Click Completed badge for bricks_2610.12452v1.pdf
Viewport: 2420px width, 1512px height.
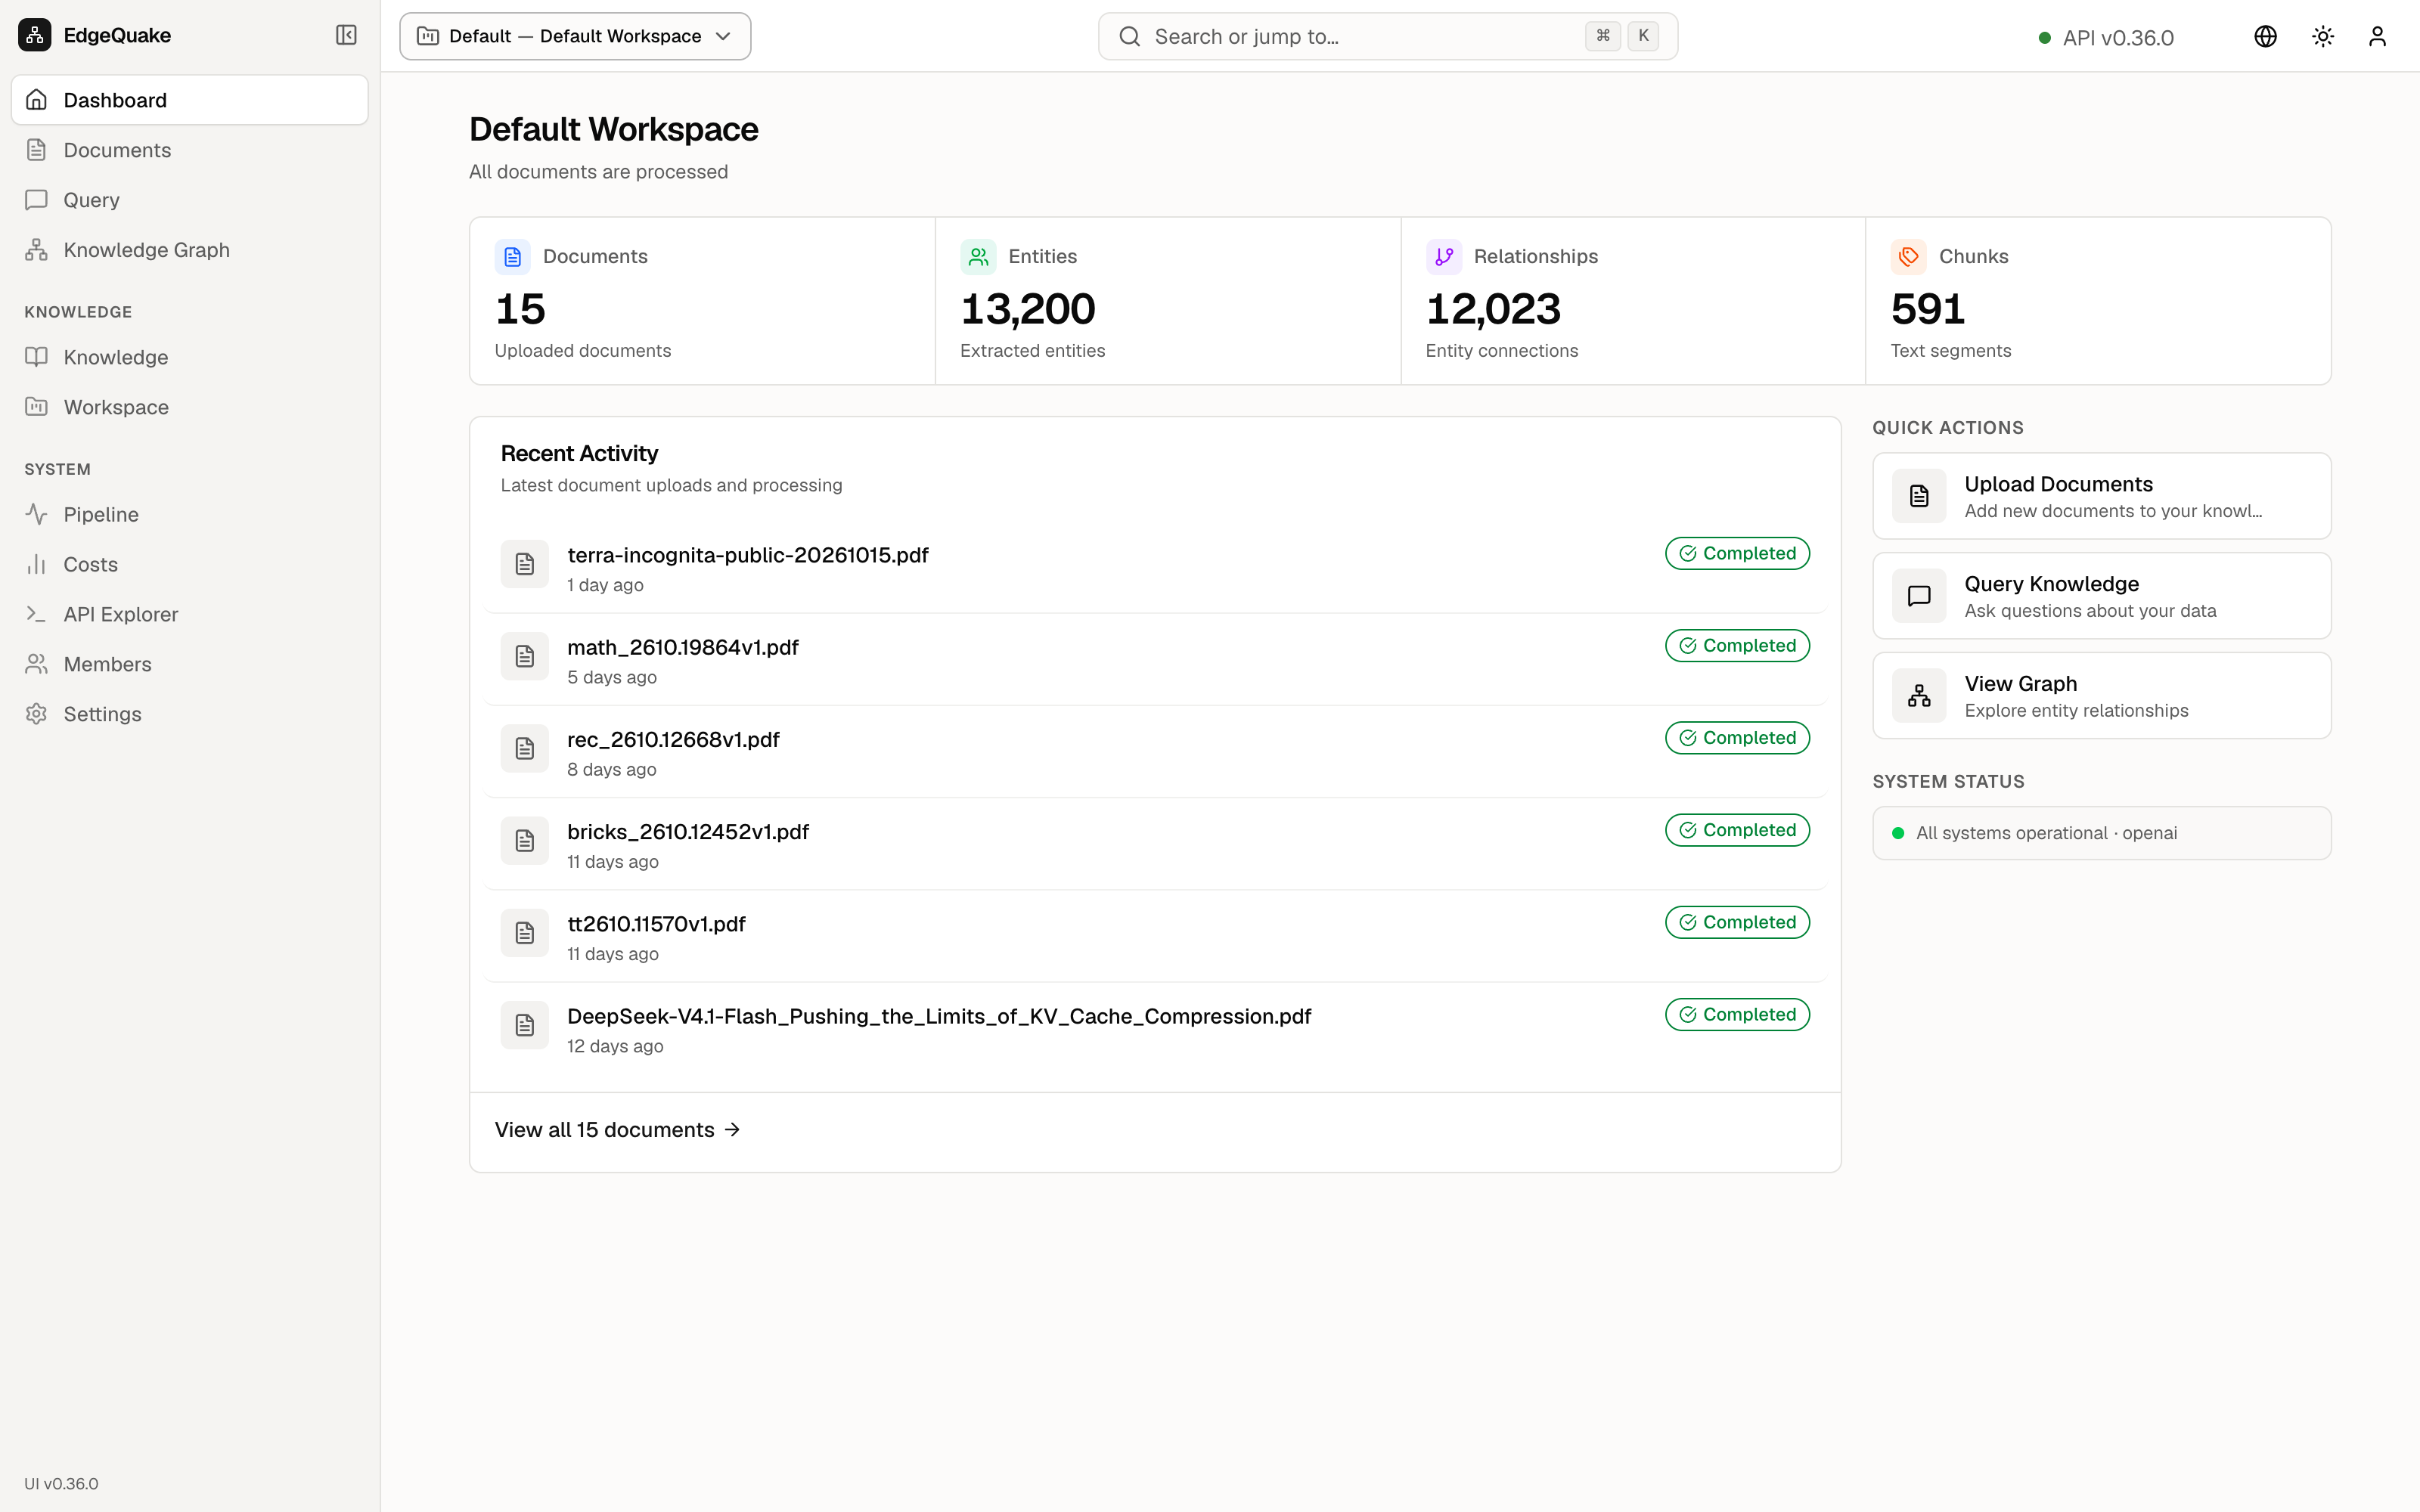click(1737, 830)
